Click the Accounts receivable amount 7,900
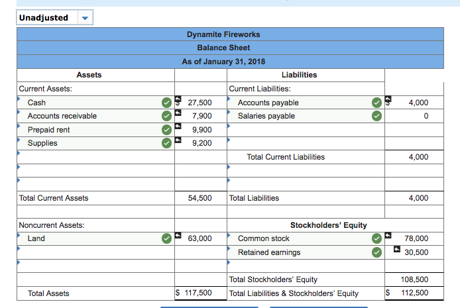This screenshot has width=460, height=308. click(x=202, y=116)
